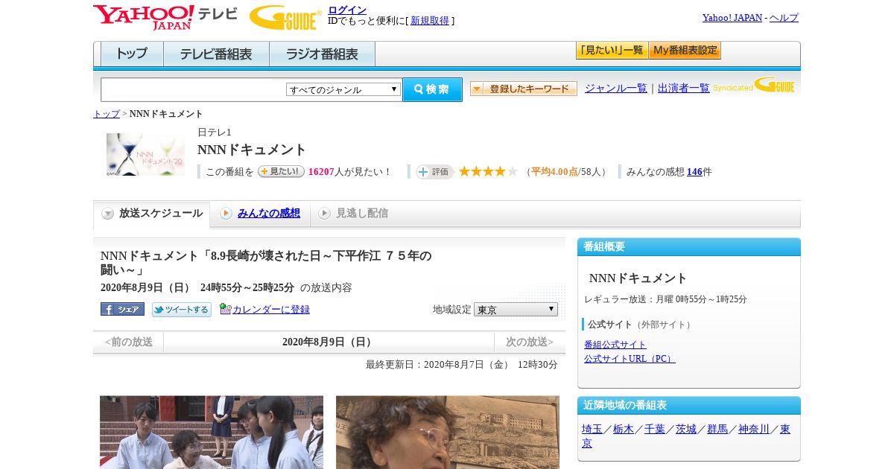The width and height of the screenshot is (894, 469).
Task: Expand the 地域設定 東京 dropdown
Action: (516, 309)
